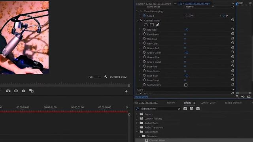Filter effects by YUV Effects badge
Screen dimensions: 253x142
[x=198, y=109]
